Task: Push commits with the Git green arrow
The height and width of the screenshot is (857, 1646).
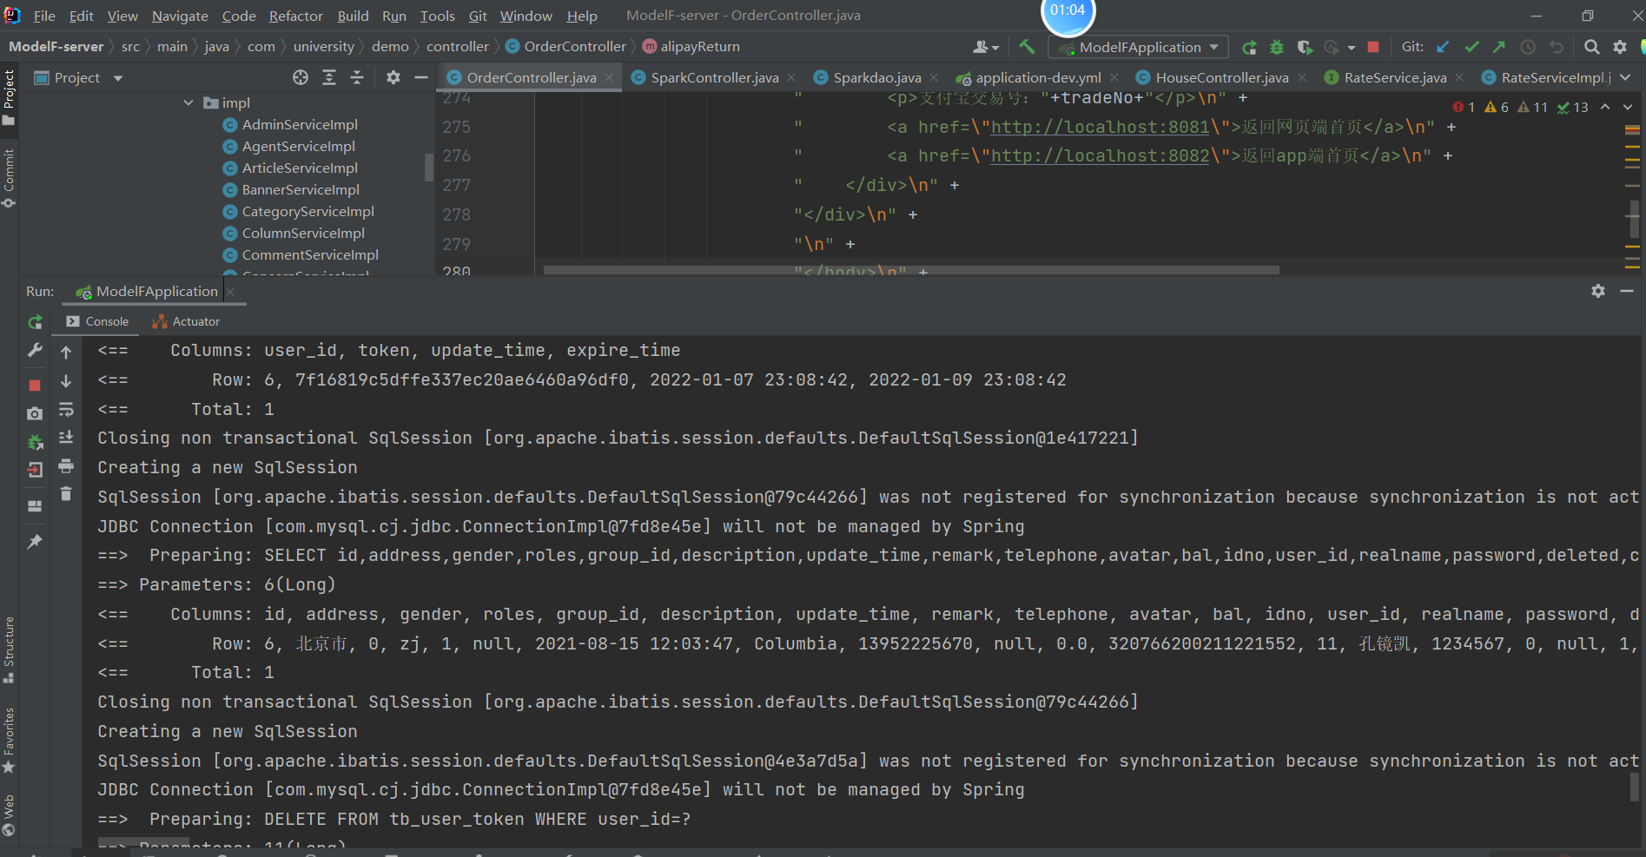Action: pyautogui.click(x=1499, y=47)
